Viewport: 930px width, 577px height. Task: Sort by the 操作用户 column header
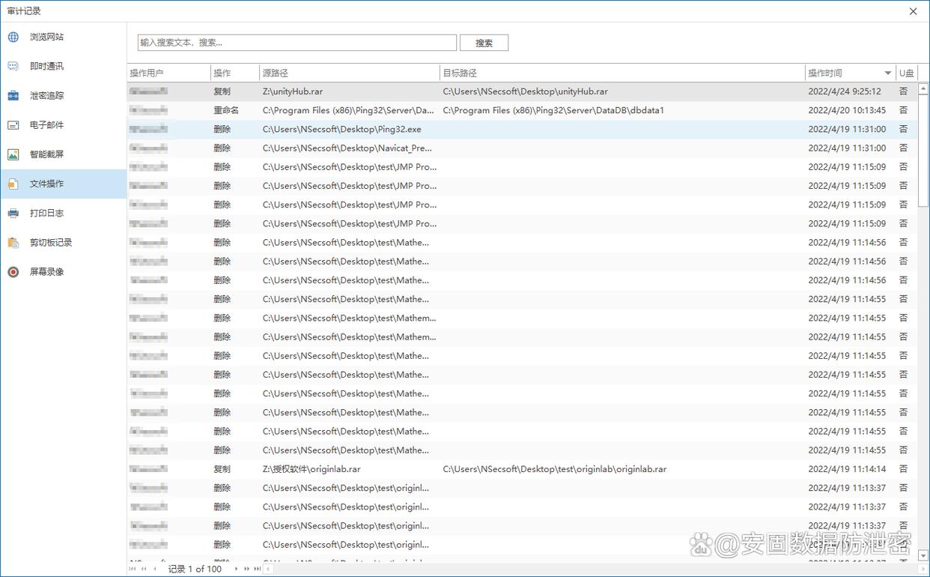point(168,73)
